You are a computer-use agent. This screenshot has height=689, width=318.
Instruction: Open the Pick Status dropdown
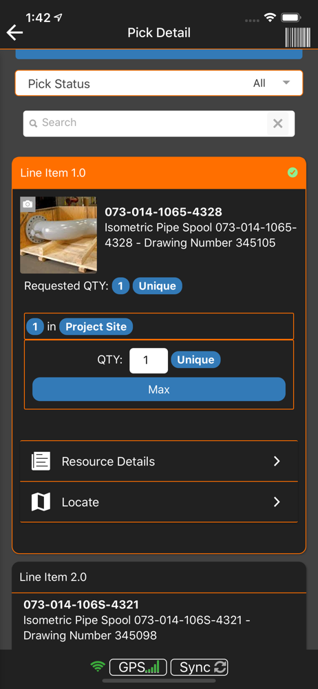pyautogui.click(x=159, y=83)
